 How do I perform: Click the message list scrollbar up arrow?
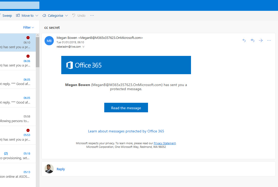38,35
